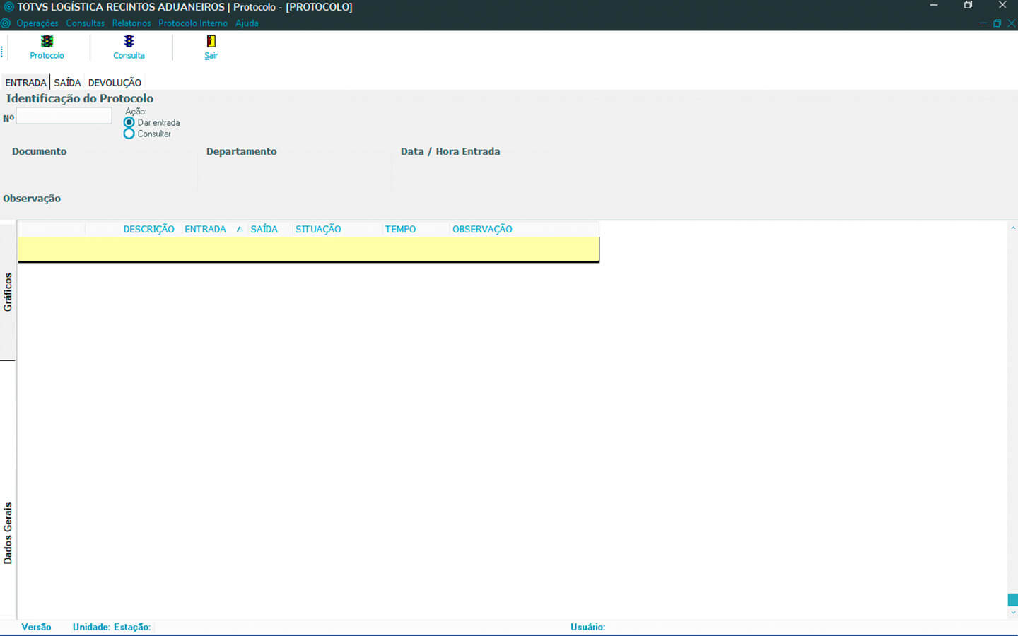Expand the Protocolo Interno menu
This screenshot has height=636, width=1018.
[x=193, y=23]
